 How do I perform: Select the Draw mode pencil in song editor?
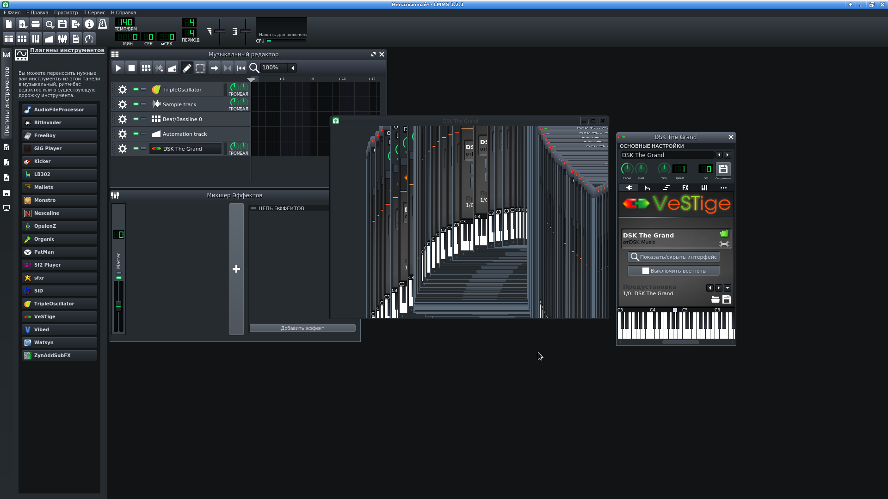point(186,67)
